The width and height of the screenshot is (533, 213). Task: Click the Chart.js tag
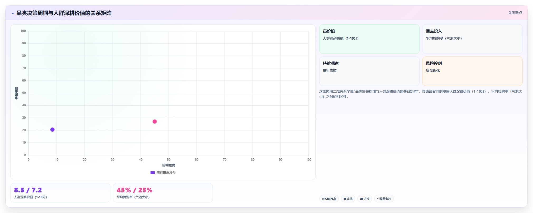click(329, 199)
